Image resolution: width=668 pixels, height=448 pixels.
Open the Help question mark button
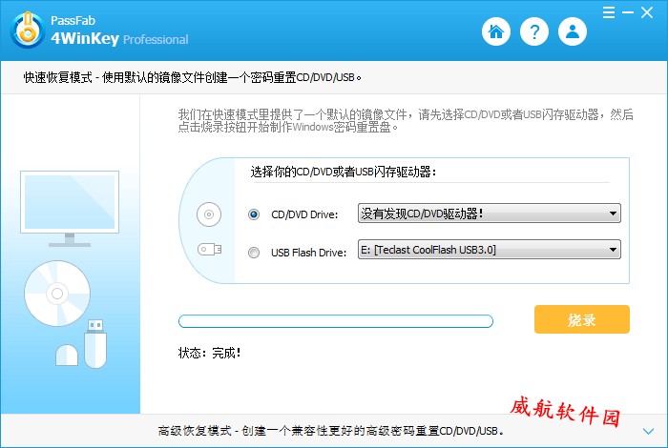pos(534,31)
